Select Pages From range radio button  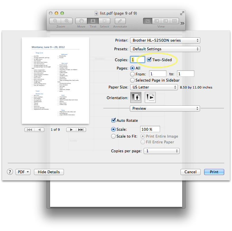click(132, 74)
